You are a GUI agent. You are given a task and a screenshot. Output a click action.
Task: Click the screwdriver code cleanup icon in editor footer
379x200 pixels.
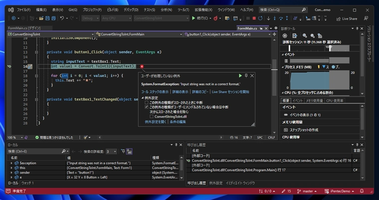86,137
